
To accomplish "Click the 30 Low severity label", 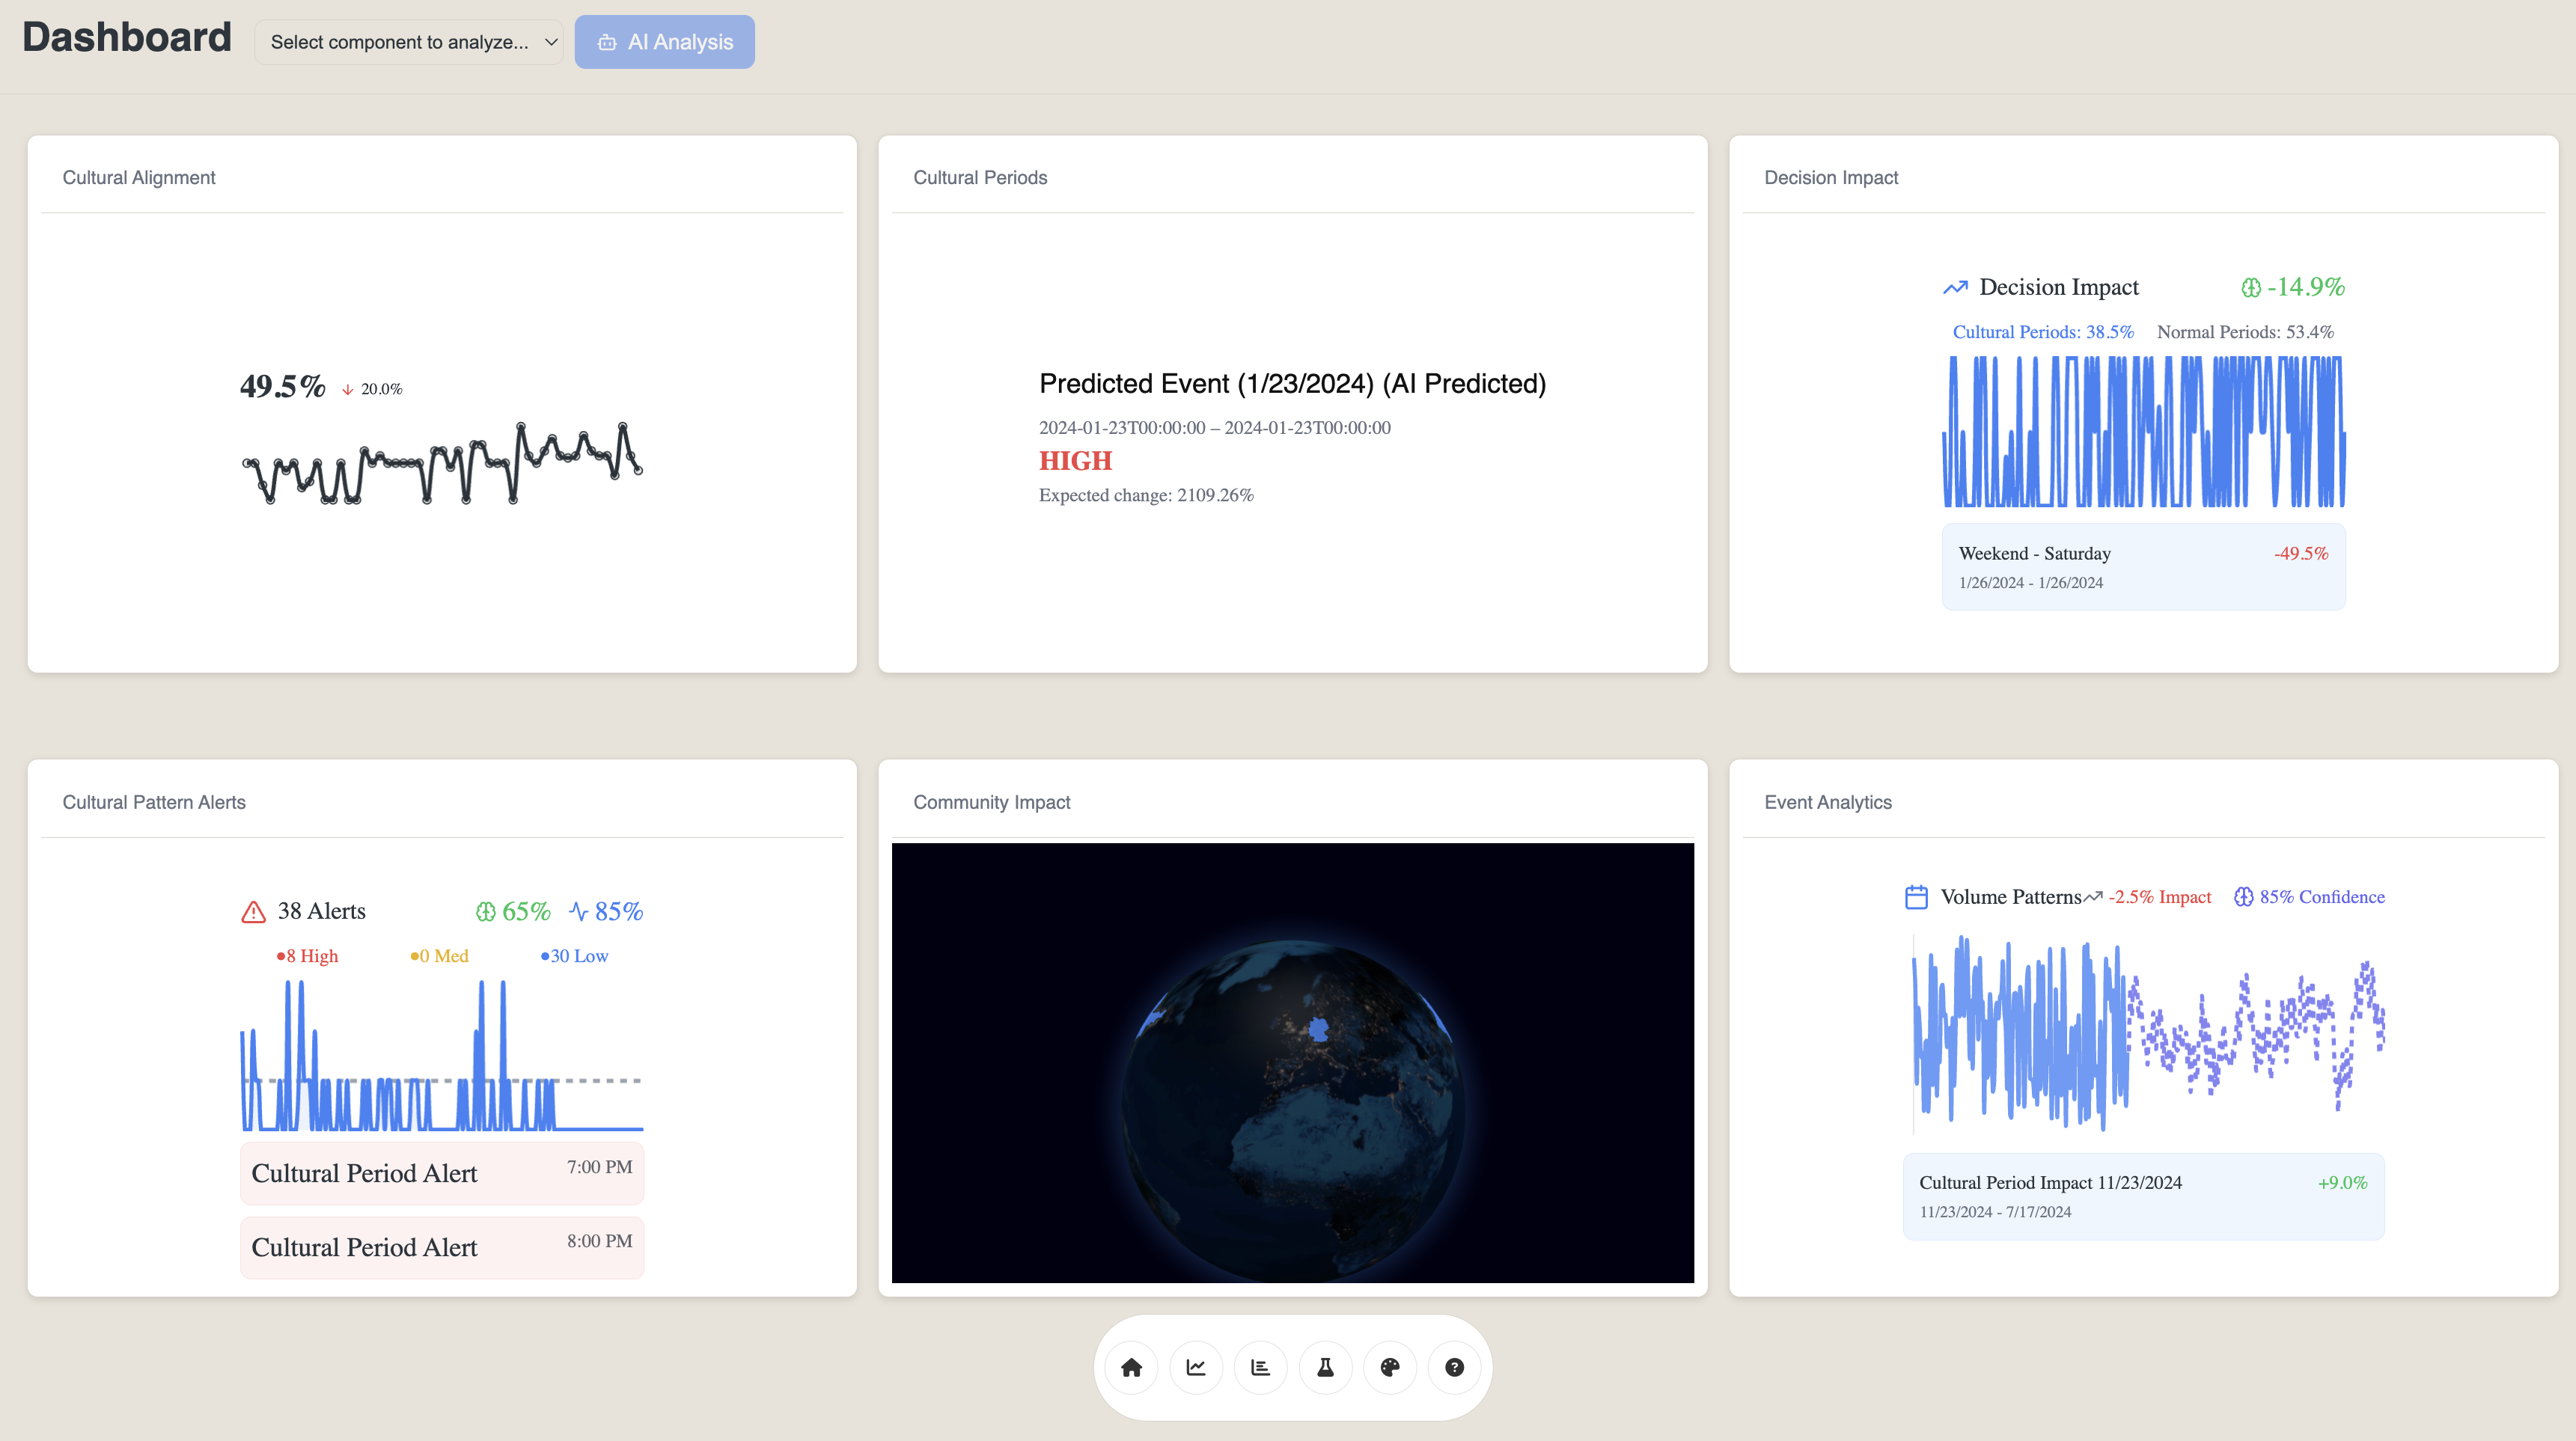I will pos(575,956).
